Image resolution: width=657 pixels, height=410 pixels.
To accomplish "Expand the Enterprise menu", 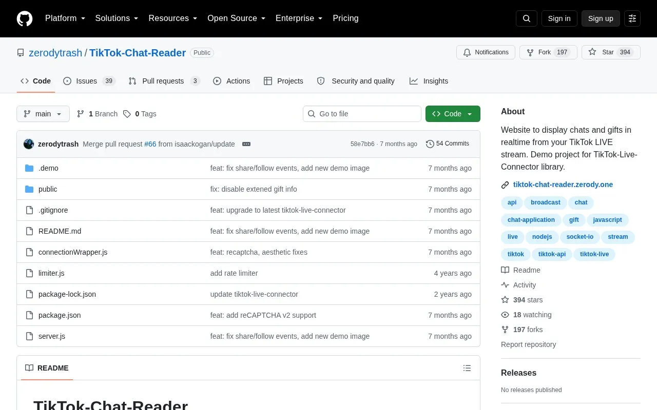I will tap(299, 18).
